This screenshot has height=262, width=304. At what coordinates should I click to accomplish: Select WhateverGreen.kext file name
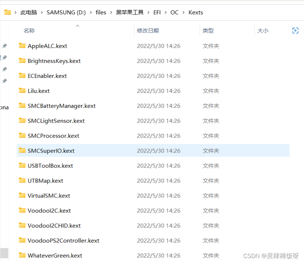pos(55,256)
